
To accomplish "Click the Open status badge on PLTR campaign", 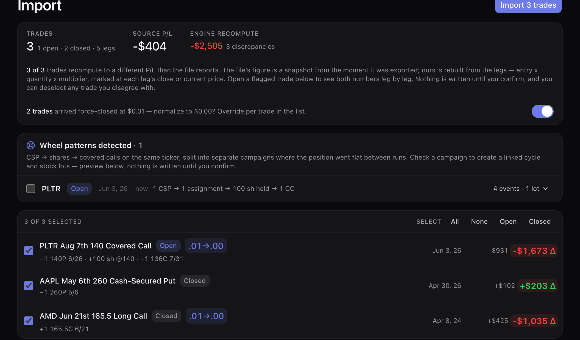I will tap(79, 189).
